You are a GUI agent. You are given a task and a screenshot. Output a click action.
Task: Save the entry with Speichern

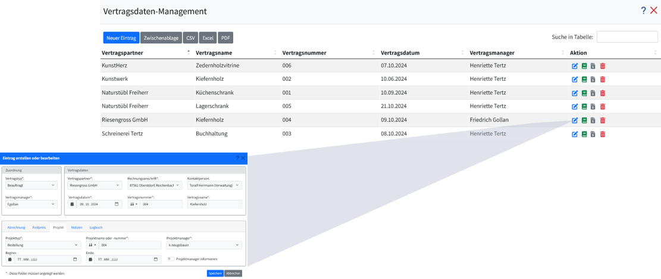215,274
